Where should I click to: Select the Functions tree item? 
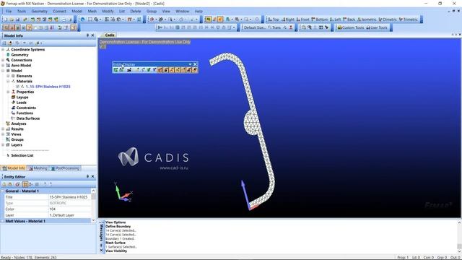[25, 113]
